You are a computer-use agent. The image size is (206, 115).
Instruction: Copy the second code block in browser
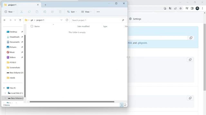pyautogui.click(x=190, y=60)
